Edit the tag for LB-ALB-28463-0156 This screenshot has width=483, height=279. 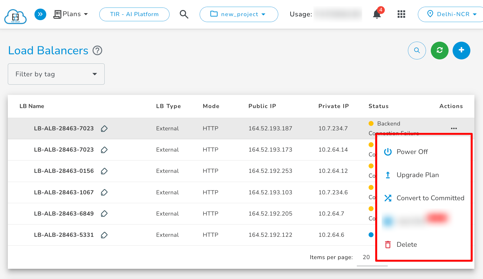click(x=104, y=171)
